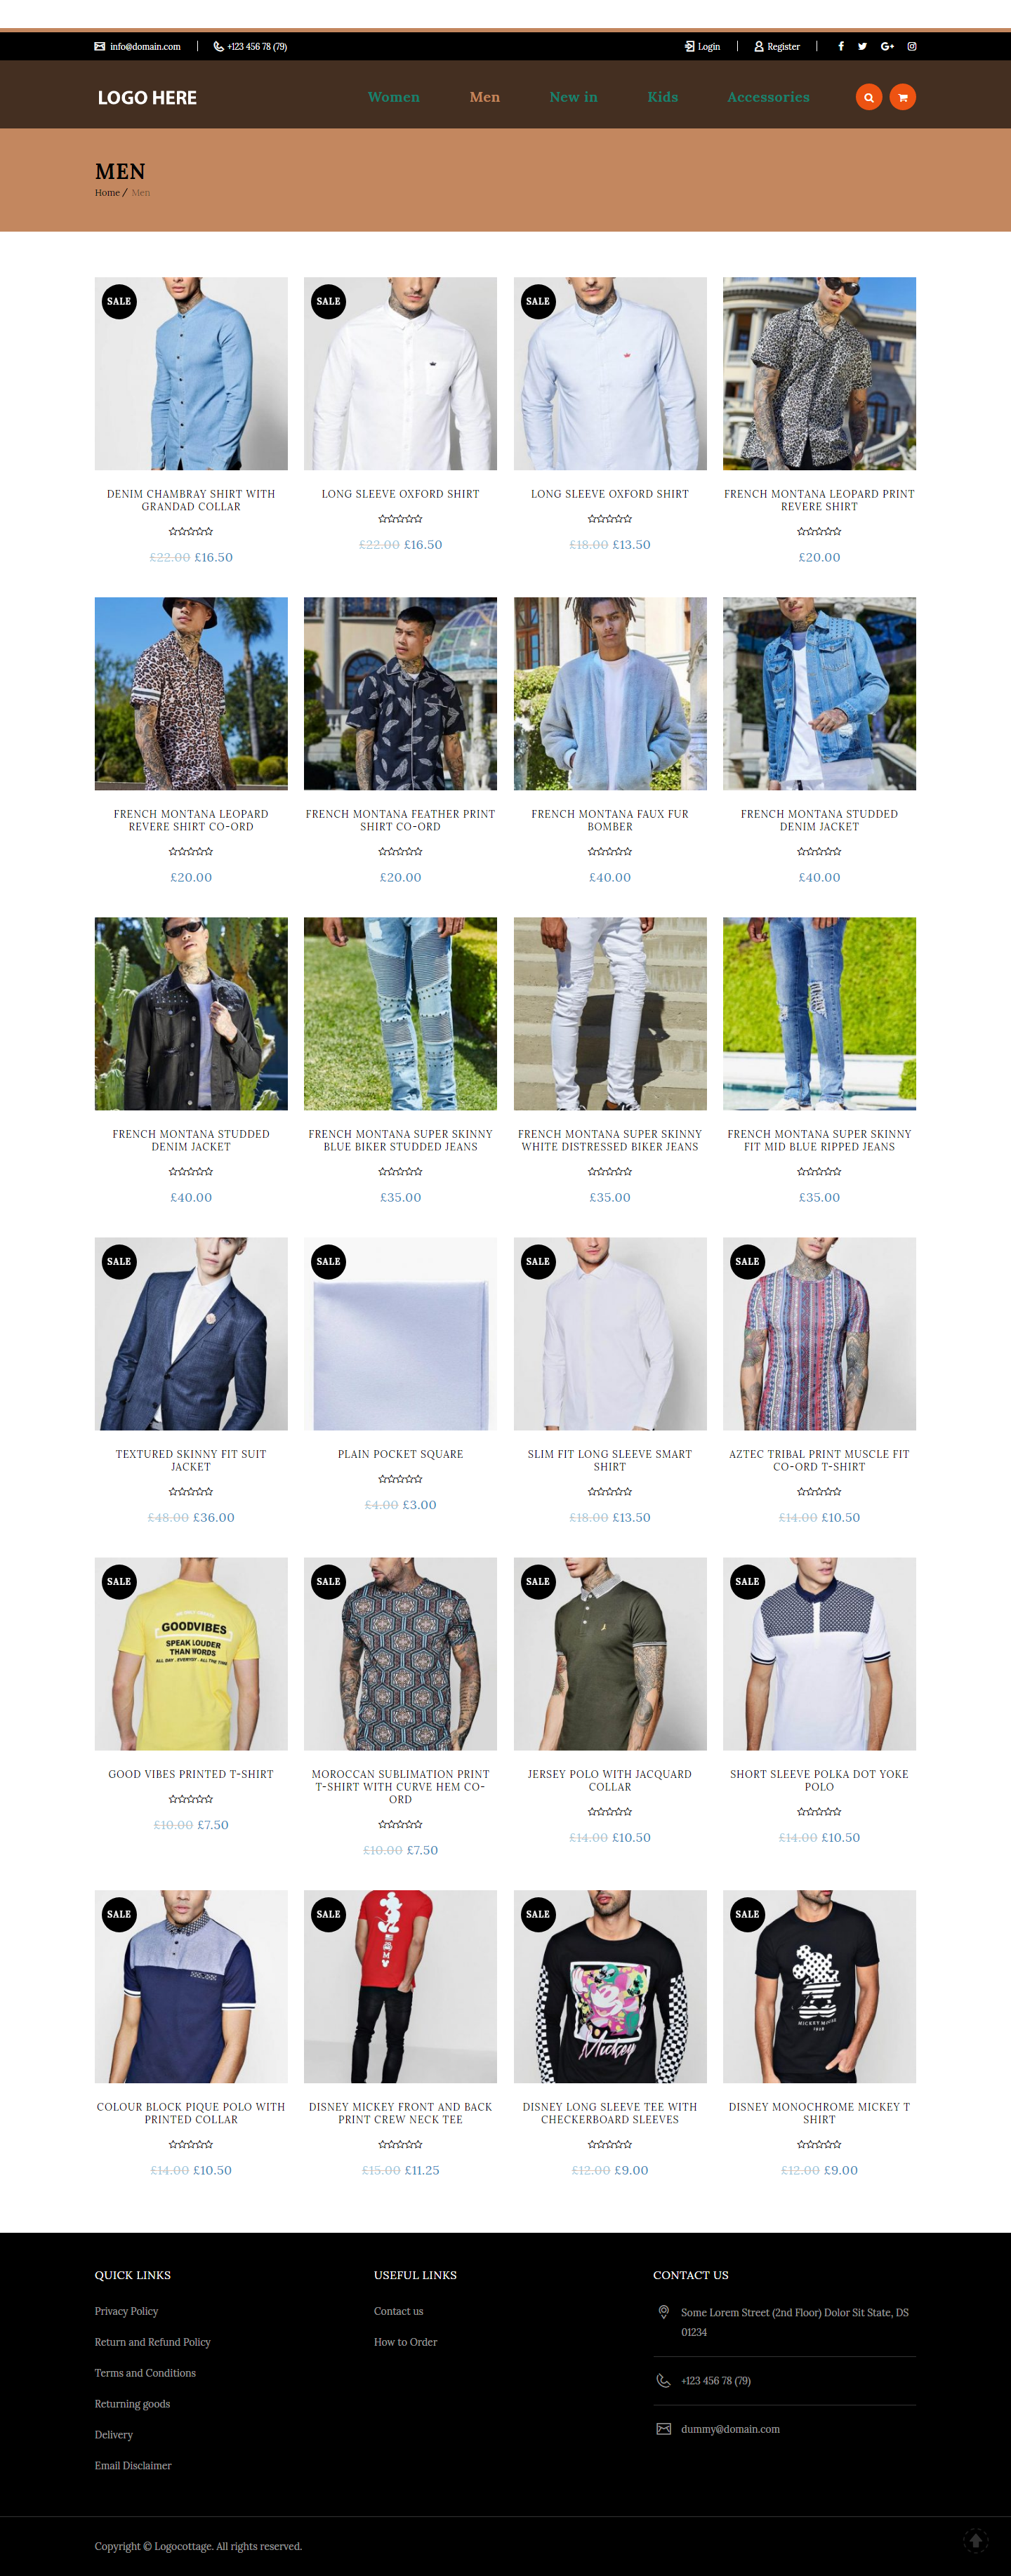The width and height of the screenshot is (1011, 2576).
Task: Click the Login icon link
Action: tap(702, 47)
